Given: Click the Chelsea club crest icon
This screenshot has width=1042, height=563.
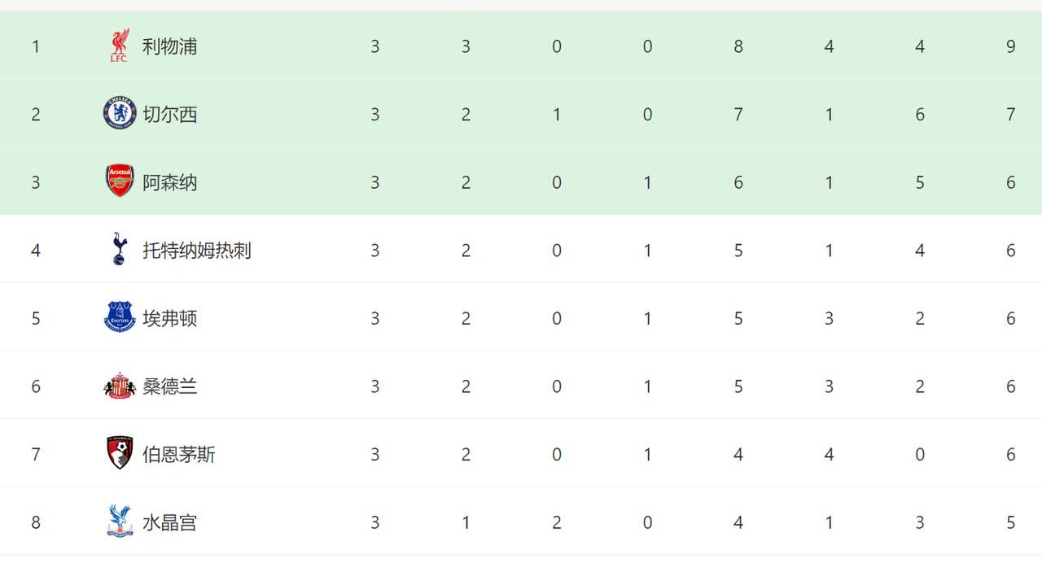Looking at the screenshot, I should 120,114.
